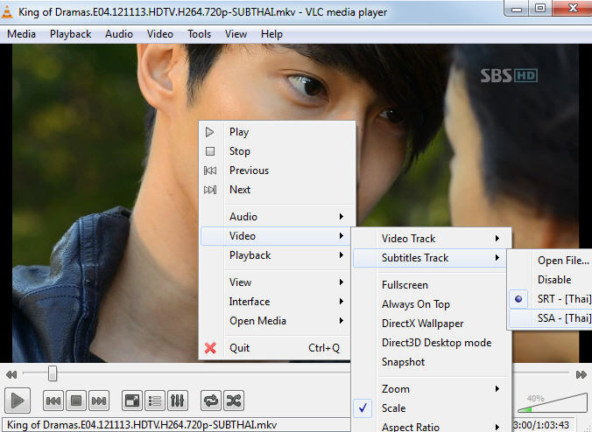Open the Video menu in menu bar
The width and height of the screenshot is (592, 432).
[x=160, y=34]
